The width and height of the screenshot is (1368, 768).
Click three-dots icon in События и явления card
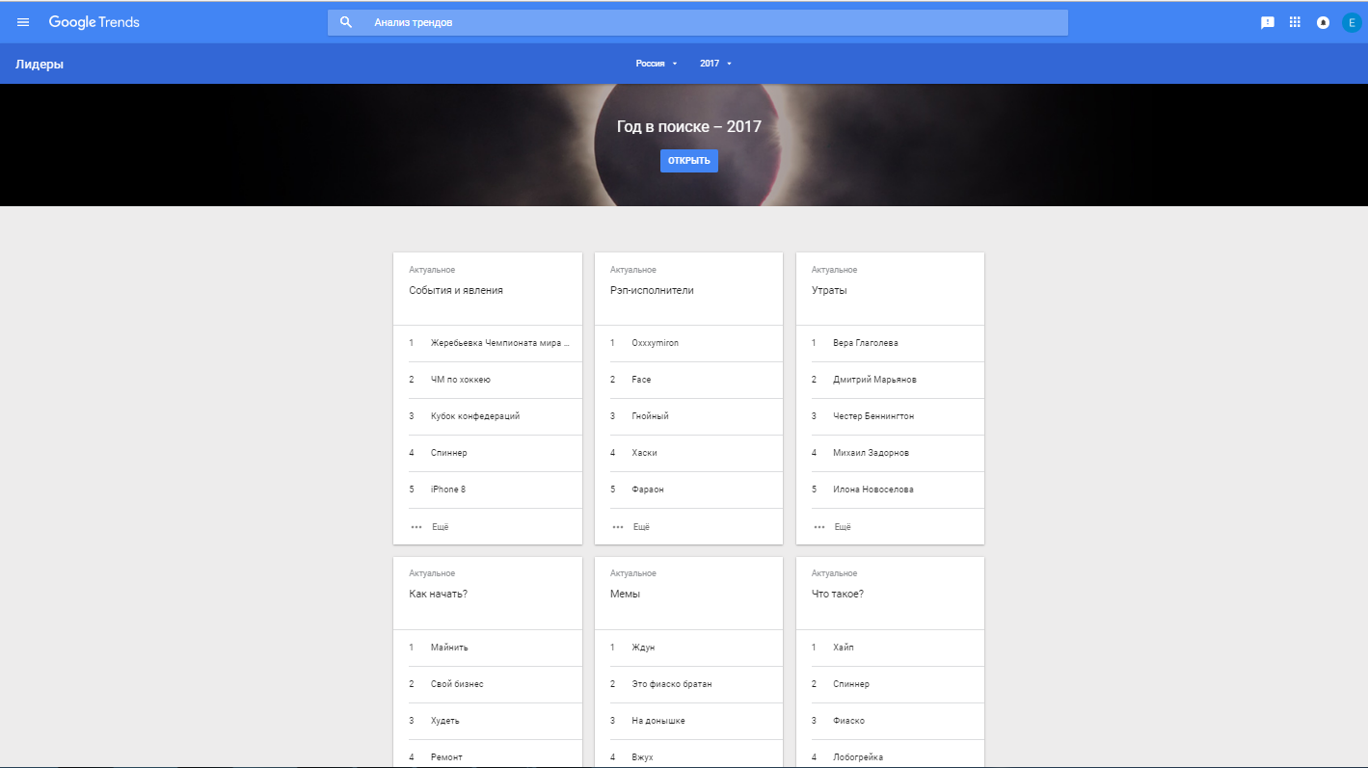click(x=416, y=527)
